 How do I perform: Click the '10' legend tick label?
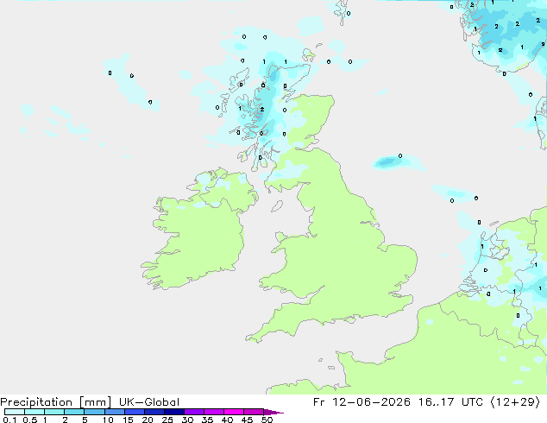[x=108, y=420]
